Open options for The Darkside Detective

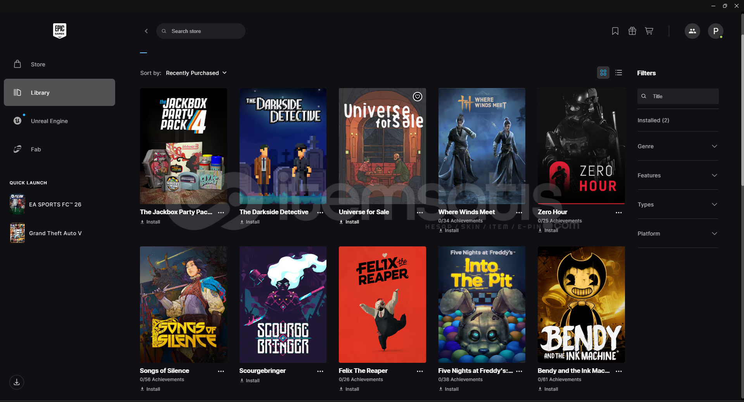tap(320, 213)
